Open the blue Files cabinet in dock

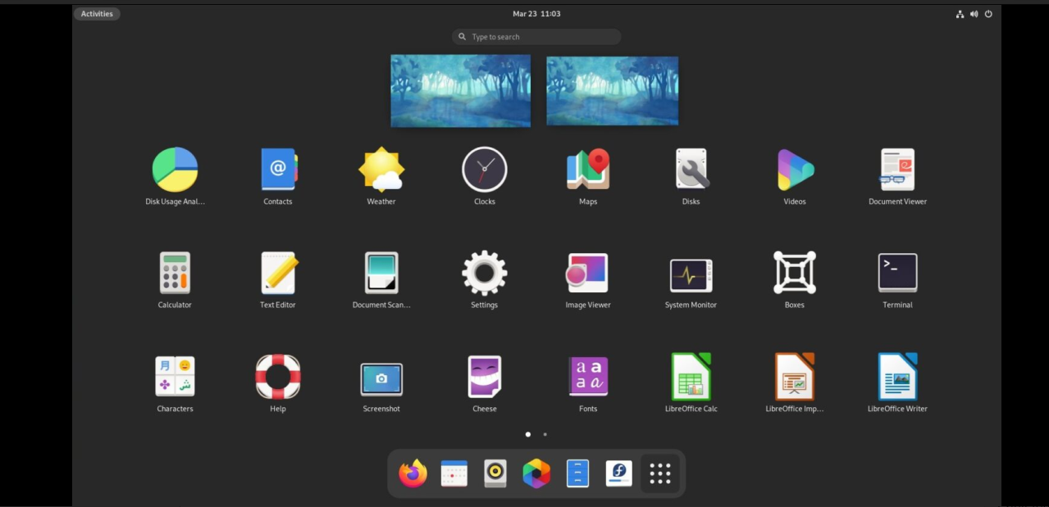tap(577, 473)
